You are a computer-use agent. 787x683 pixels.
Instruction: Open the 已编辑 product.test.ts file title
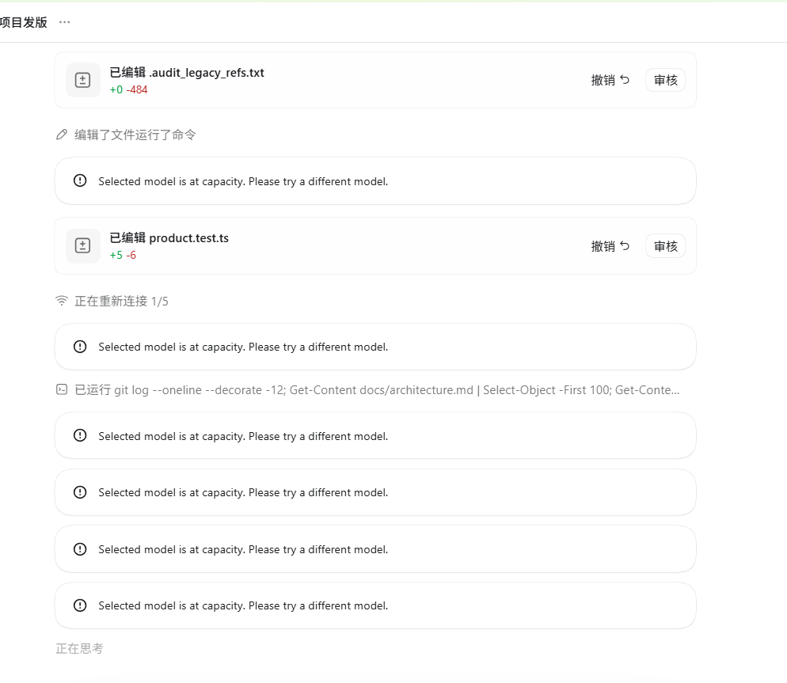click(169, 238)
